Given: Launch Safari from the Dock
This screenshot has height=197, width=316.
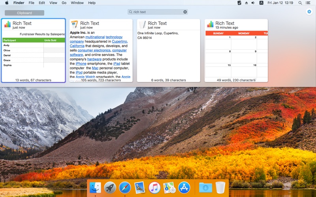Looking at the screenshot, I should pyautogui.click(x=125, y=188).
